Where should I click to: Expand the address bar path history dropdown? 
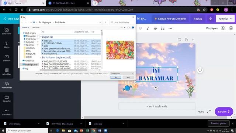(100, 22)
